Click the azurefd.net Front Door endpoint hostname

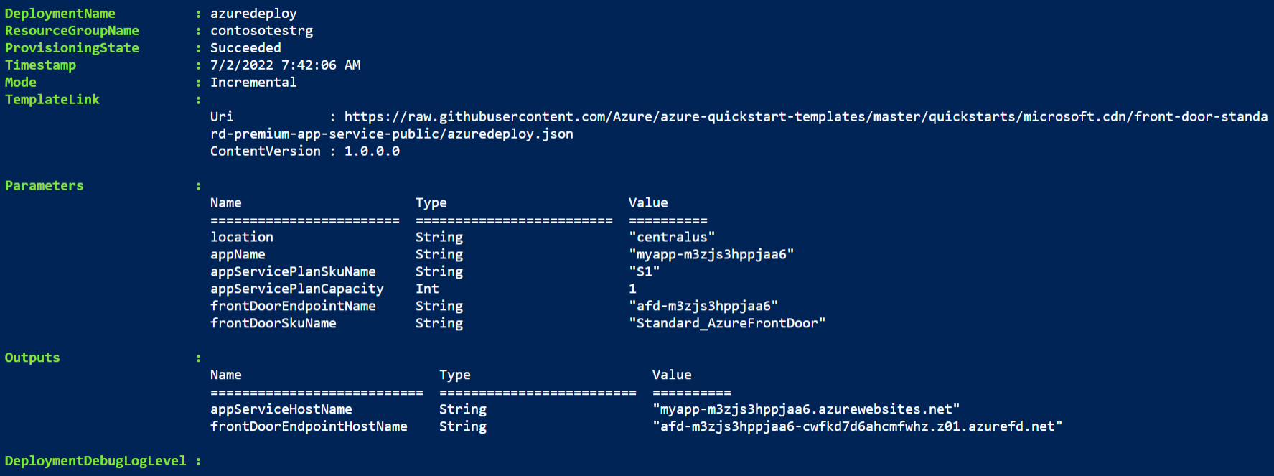point(857,426)
